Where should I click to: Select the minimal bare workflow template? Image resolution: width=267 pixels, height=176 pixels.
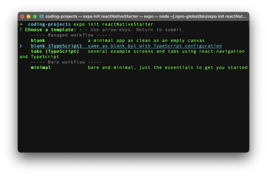[x=41, y=67]
